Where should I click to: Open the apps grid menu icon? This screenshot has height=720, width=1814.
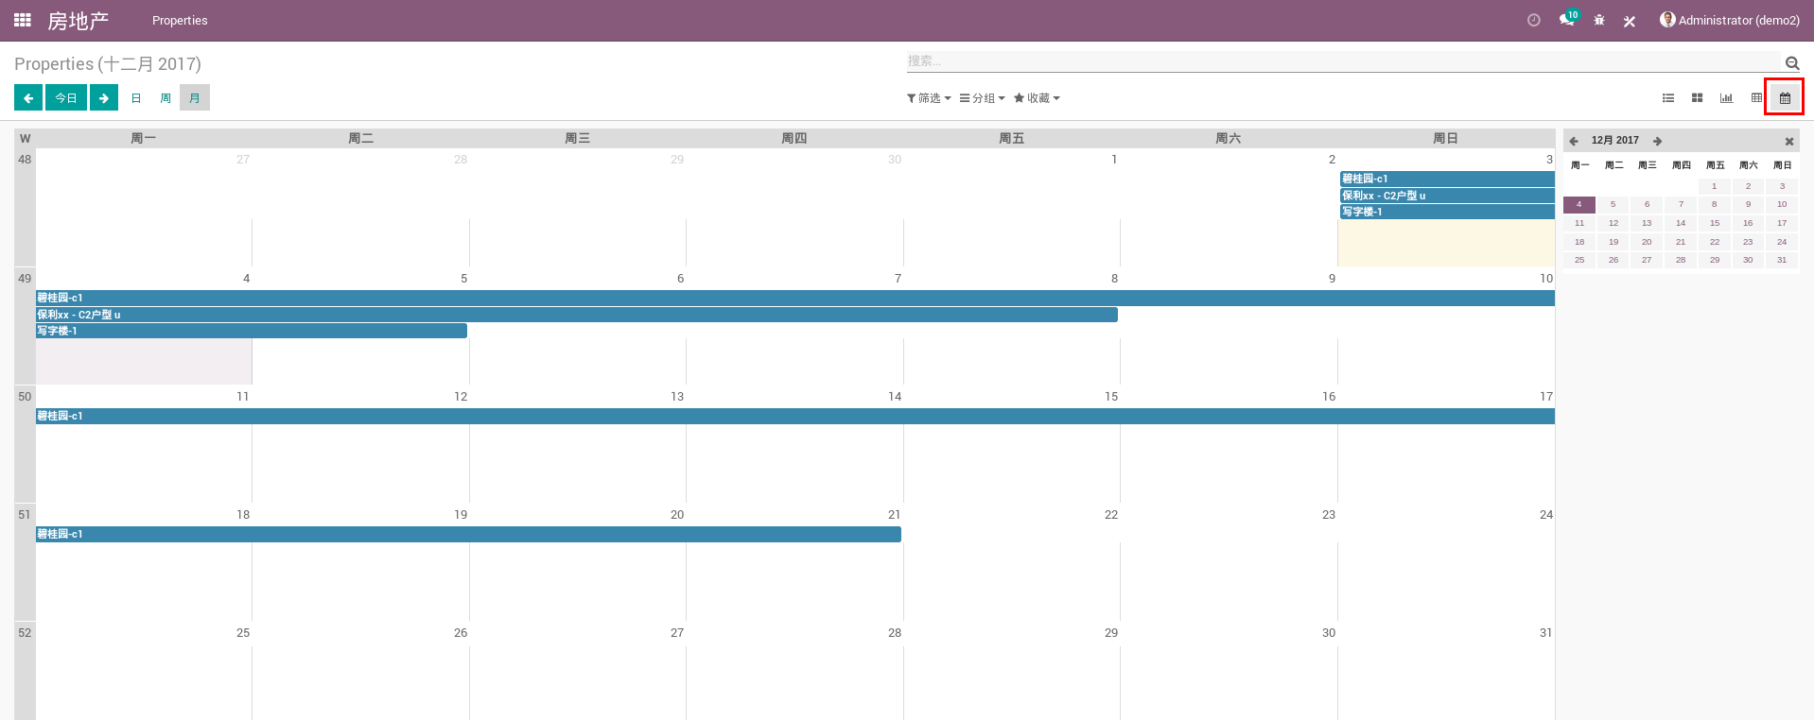[x=23, y=20]
